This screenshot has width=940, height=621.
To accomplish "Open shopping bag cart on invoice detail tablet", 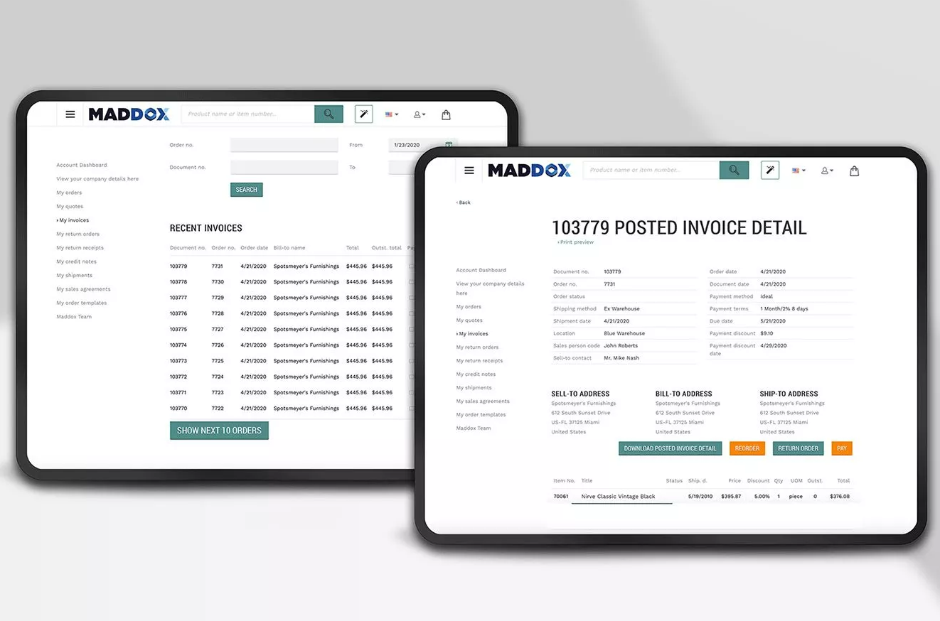I will [x=854, y=171].
